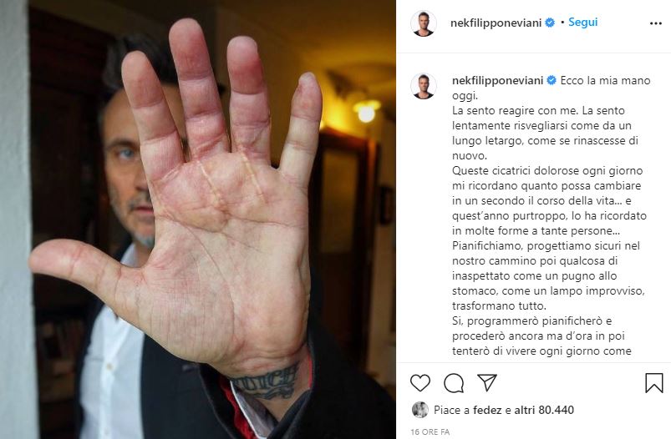671x439 pixels.
Task: View the list of altri 80.440 likes
Action: [544, 410]
